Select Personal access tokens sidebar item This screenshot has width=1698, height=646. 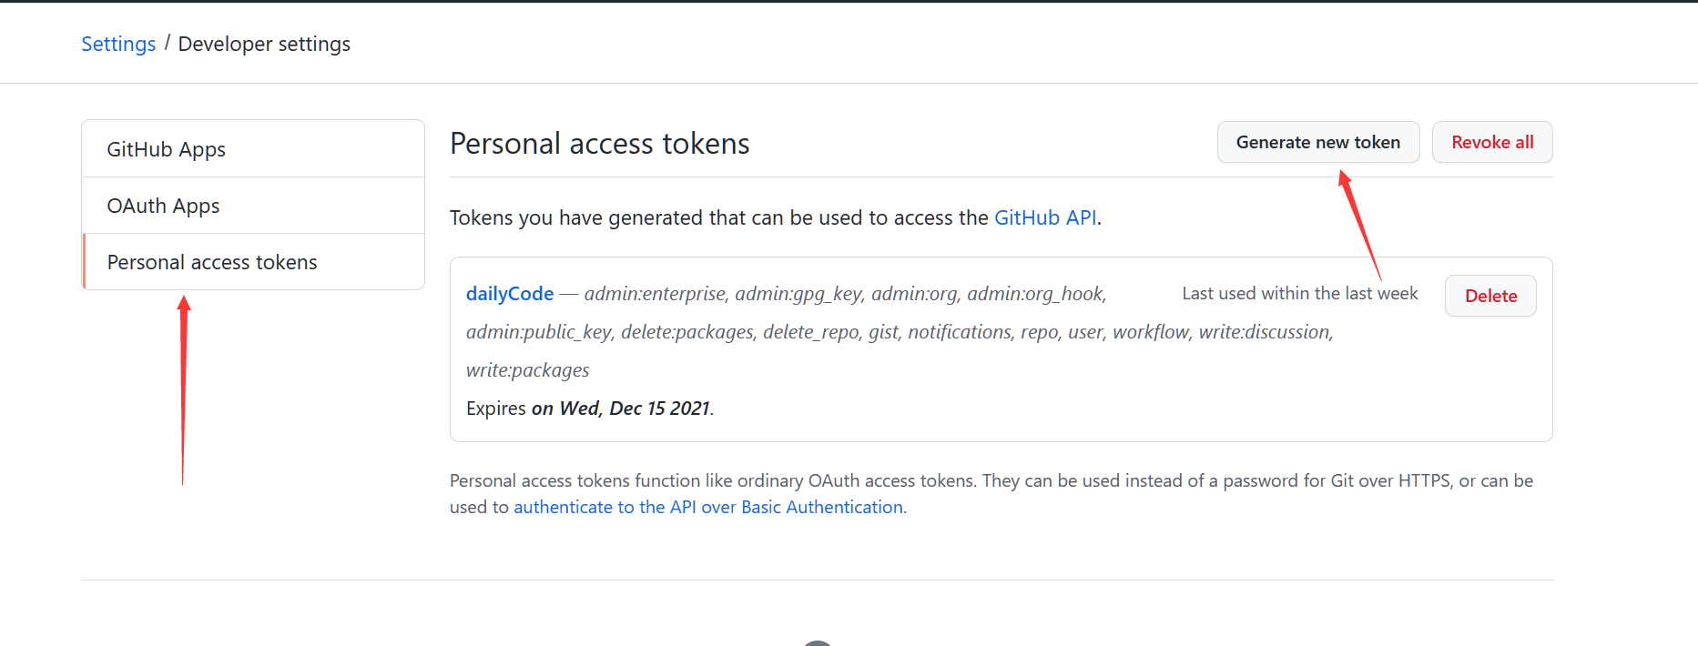click(x=212, y=262)
